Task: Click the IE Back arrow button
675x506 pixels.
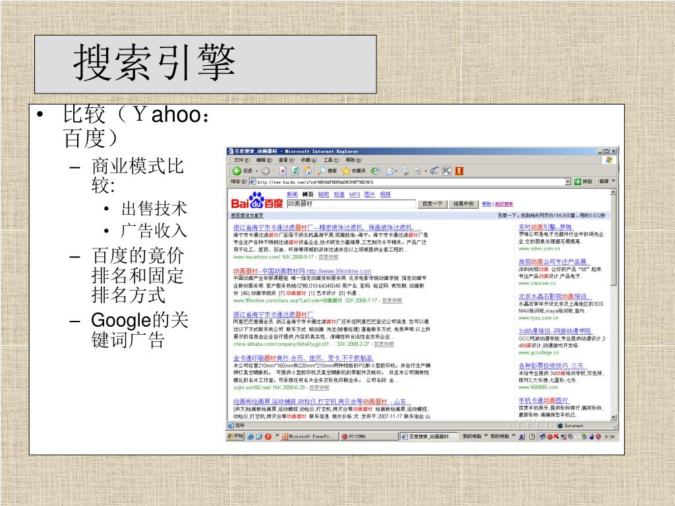Action: point(237,171)
